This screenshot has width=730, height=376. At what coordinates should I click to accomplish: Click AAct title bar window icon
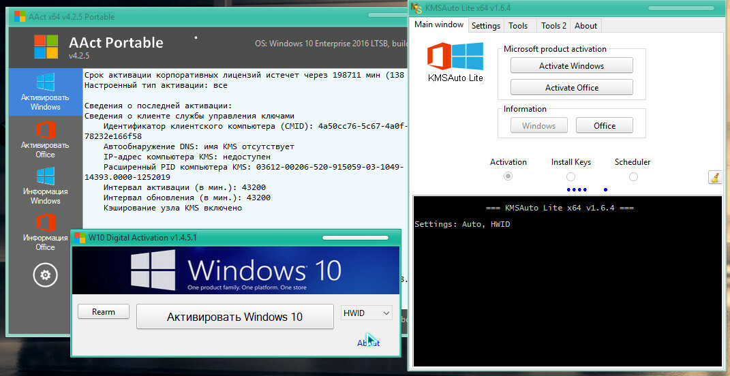click(x=20, y=17)
